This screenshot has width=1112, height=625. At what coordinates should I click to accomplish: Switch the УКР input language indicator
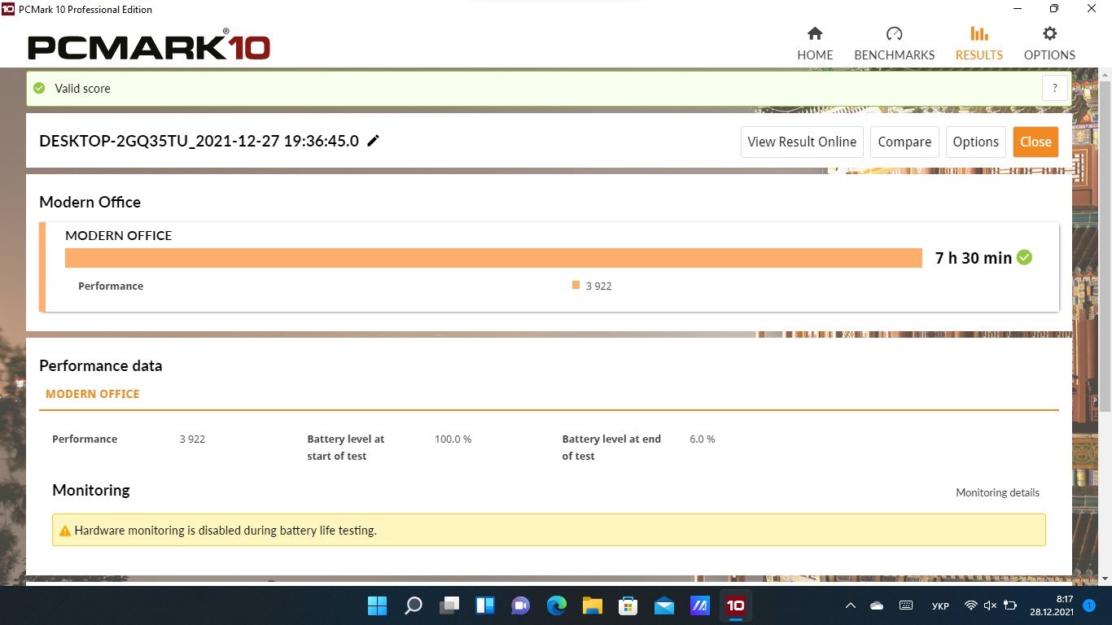pyautogui.click(x=939, y=605)
